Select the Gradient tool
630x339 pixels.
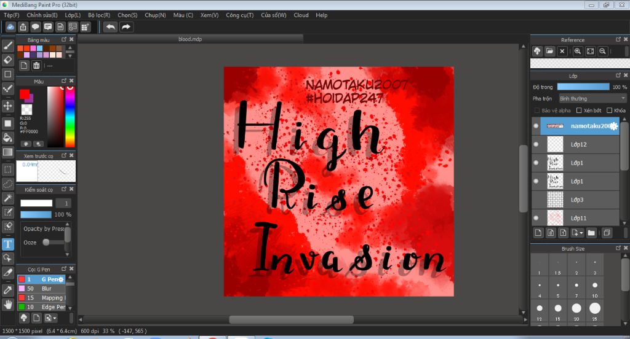[7, 152]
